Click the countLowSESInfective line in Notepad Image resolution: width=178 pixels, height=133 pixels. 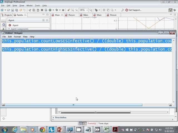87,41
